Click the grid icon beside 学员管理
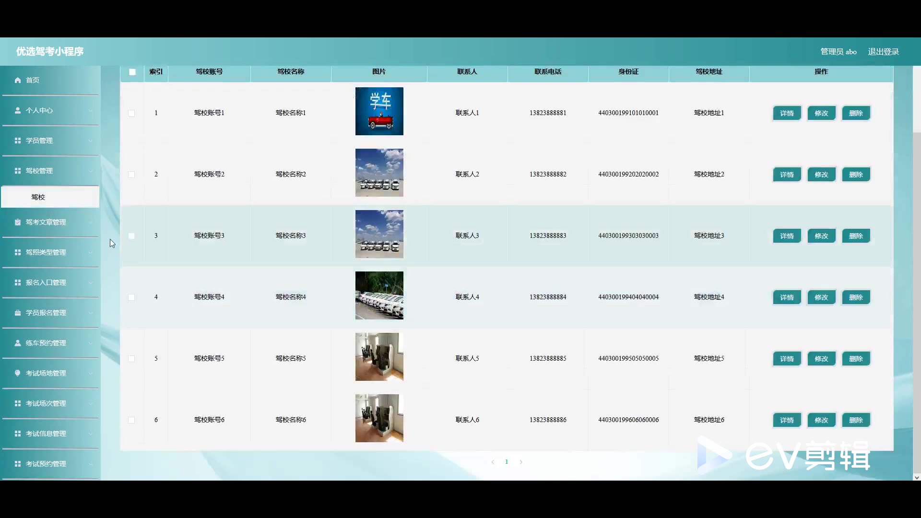The height and width of the screenshot is (518, 921). click(x=18, y=141)
